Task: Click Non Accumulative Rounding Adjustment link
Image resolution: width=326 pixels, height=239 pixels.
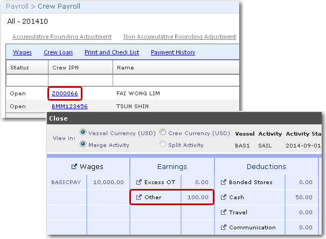Action: point(179,37)
